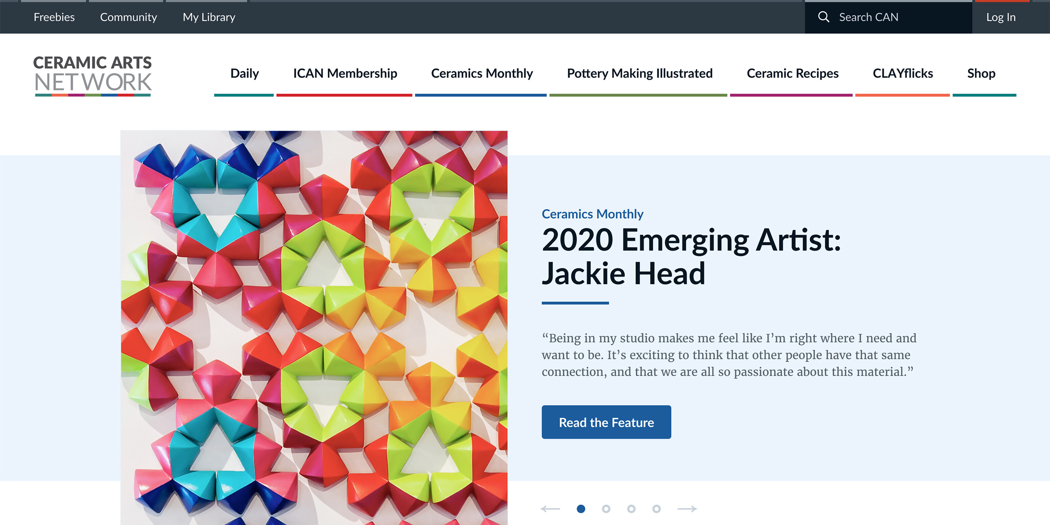Open the Daily menu item
Image resolution: width=1050 pixels, height=525 pixels.
point(244,73)
